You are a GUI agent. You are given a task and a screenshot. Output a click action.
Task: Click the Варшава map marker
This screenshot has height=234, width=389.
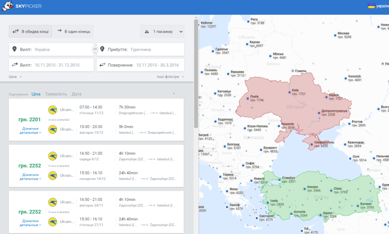click(x=228, y=74)
